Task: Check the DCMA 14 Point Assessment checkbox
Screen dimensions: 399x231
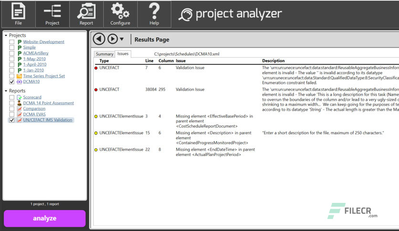Action: point(12,103)
